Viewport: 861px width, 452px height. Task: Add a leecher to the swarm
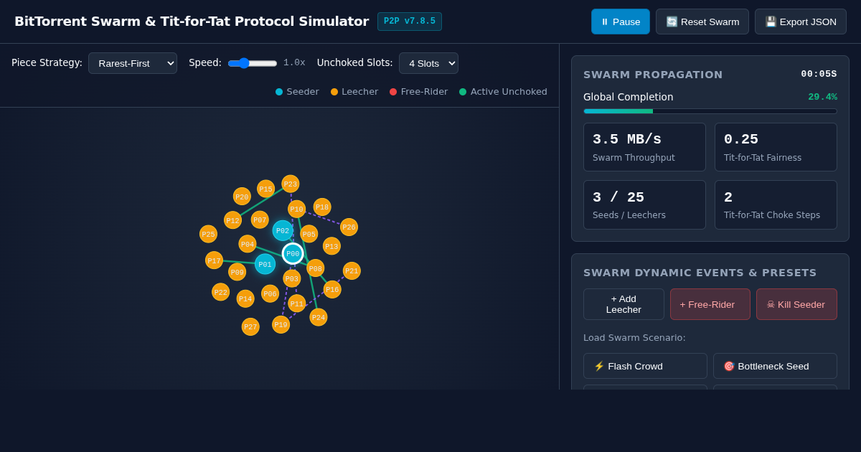(x=624, y=304)
